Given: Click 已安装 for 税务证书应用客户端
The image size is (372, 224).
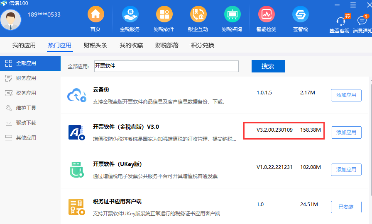Looking at the screenshot, I should point(346,207).
